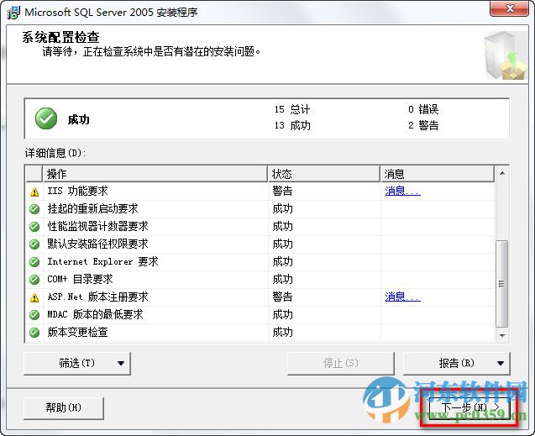Click the blank icon column header

coord(34,174)
